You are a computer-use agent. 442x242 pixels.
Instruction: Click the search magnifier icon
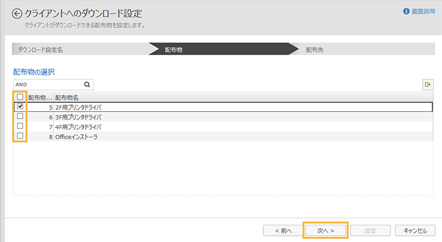(x=87, y=84)
